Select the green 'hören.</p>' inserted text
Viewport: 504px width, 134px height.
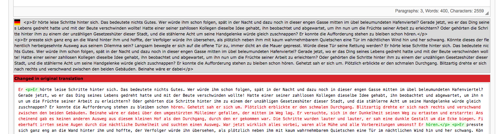438,125
